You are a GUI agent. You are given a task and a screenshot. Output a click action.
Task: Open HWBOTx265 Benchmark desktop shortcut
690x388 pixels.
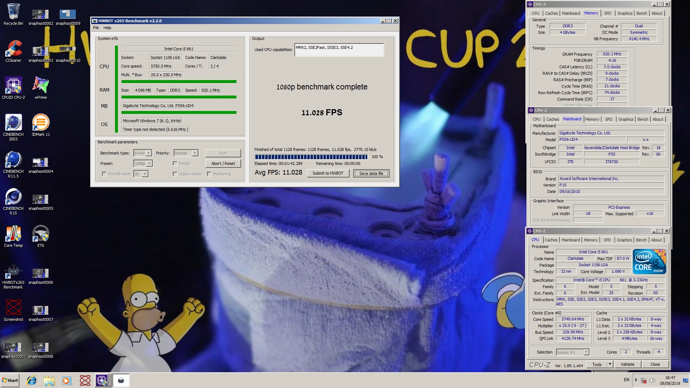(x=13, y=277)
